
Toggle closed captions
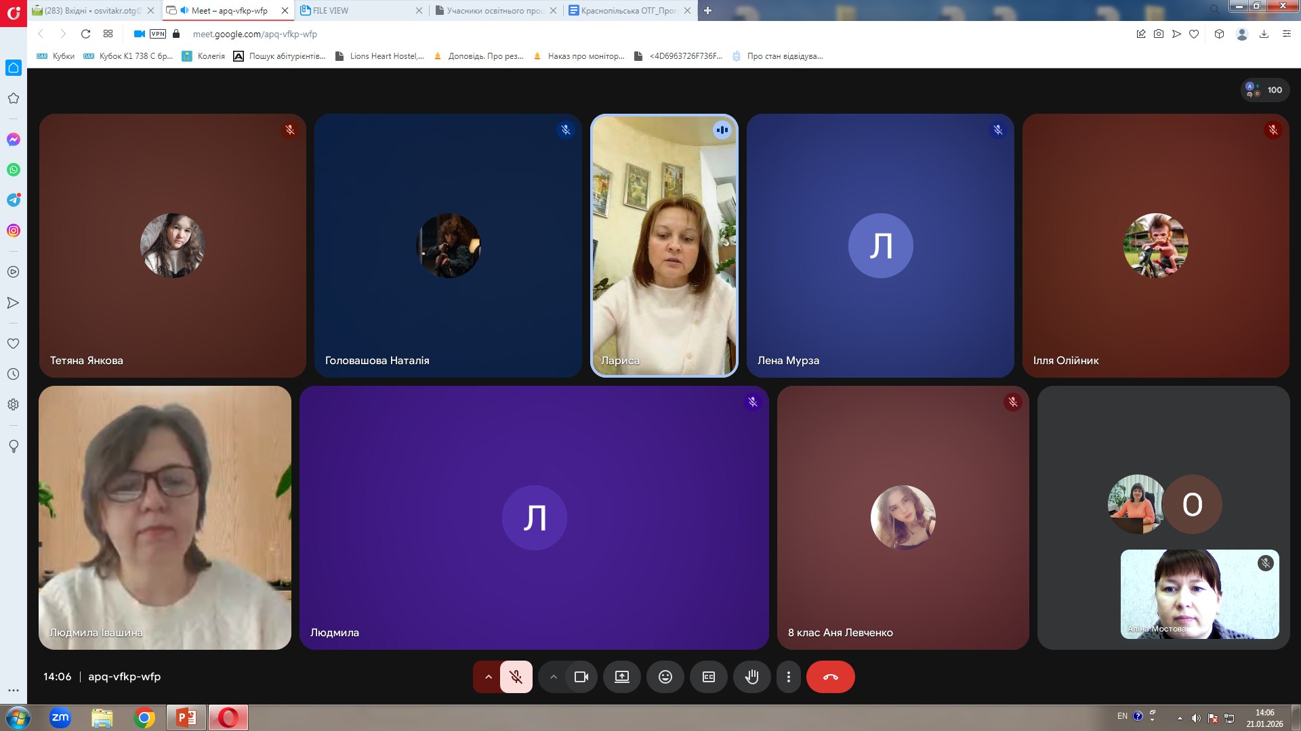pyautogui.click(x=708, y=677)
